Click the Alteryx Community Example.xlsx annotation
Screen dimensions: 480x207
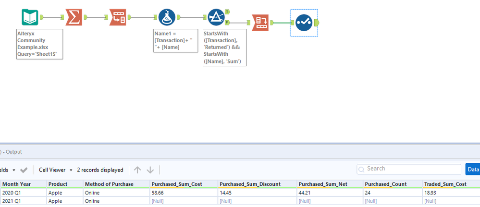[x=40, y=44]
